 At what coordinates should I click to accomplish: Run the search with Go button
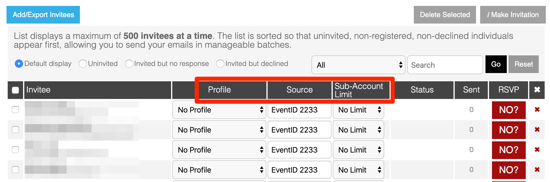pos(496,64)
